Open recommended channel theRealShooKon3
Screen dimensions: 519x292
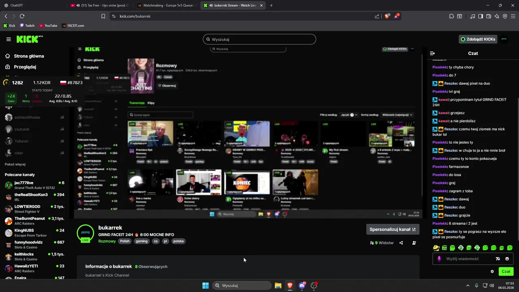(34, 197)
